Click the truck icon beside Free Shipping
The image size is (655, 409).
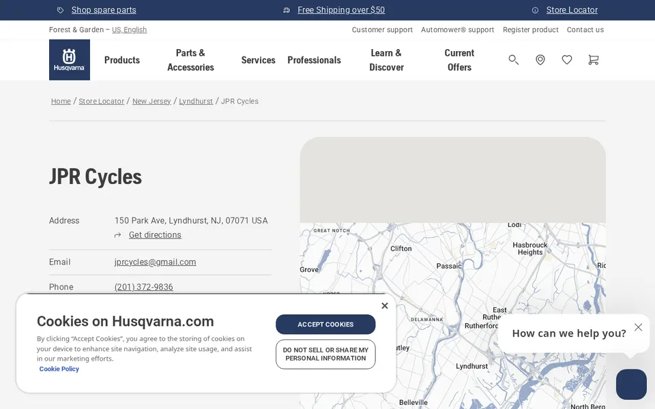[287, 10]
